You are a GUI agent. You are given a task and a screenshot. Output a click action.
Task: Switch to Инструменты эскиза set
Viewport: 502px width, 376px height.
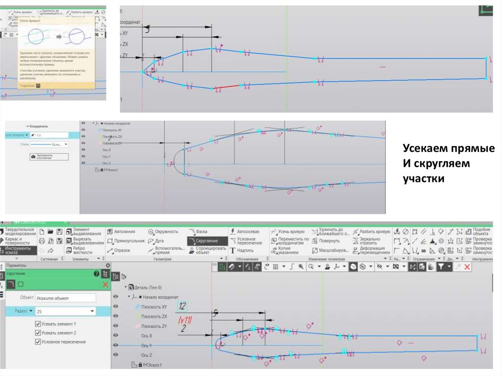coord(18,250)
